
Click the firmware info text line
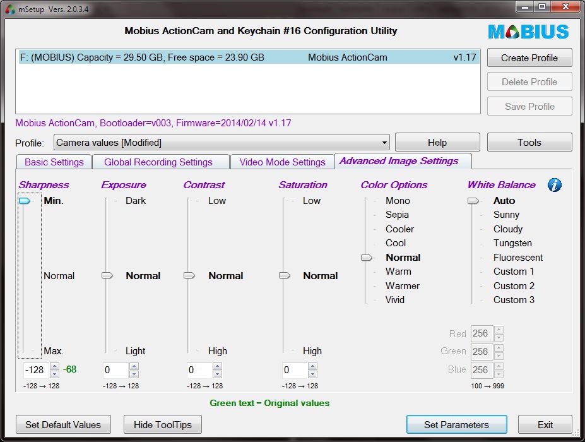[x=153, y=123]
